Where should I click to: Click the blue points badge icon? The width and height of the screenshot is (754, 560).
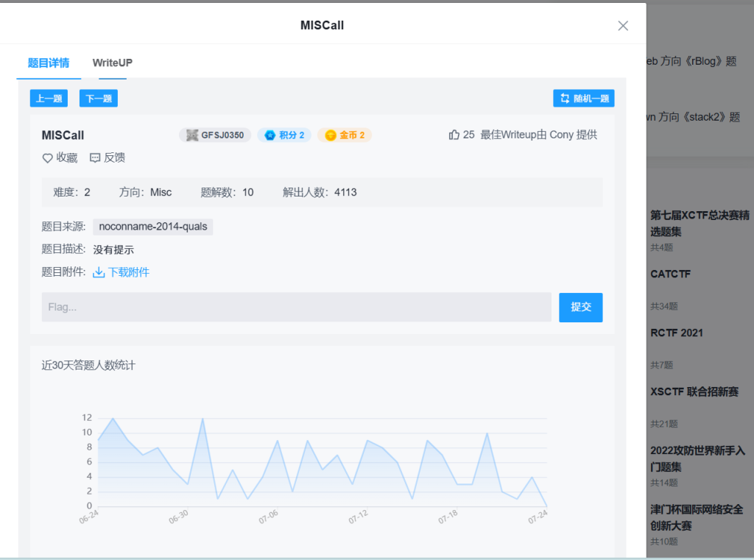(269, 135)
